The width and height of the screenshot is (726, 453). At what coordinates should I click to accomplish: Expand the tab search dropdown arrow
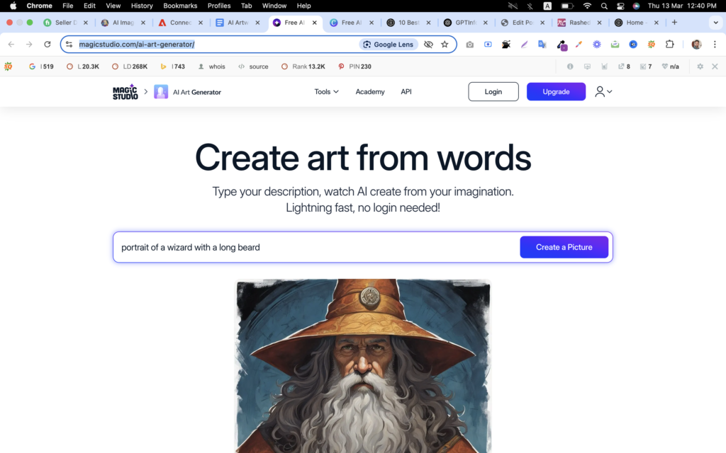715,22
